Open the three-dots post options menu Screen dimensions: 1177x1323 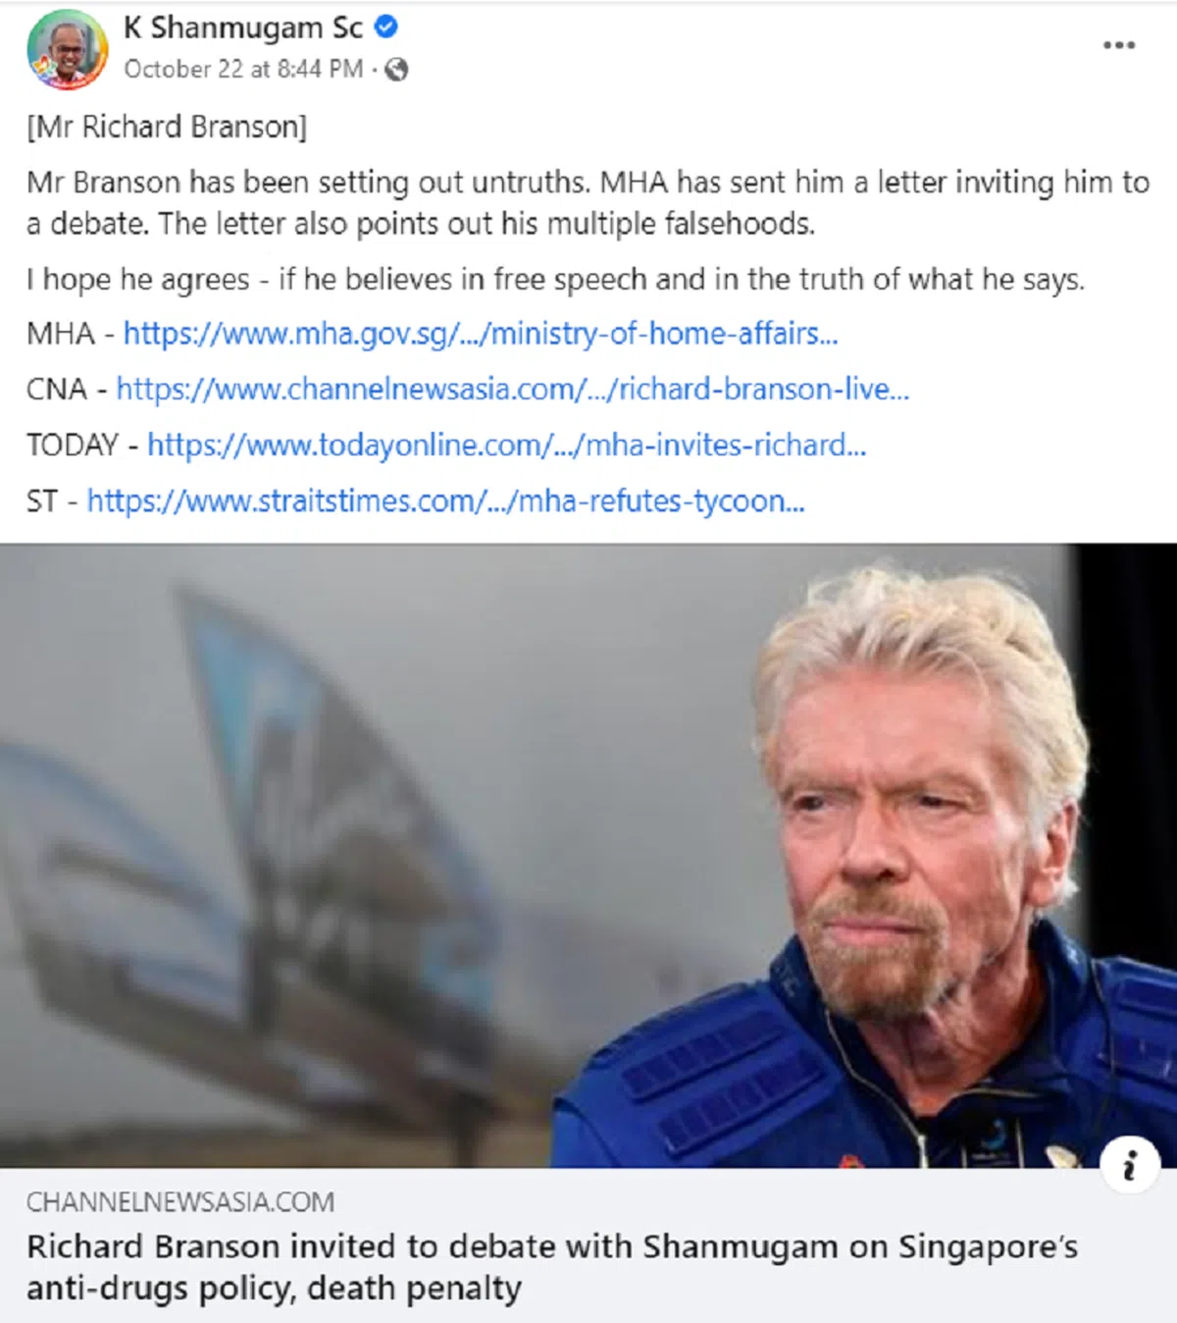(1118, 45)
